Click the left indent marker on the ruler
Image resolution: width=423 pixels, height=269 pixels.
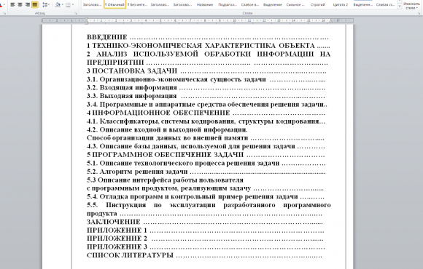pyautogui.click(x=87, y=23)
